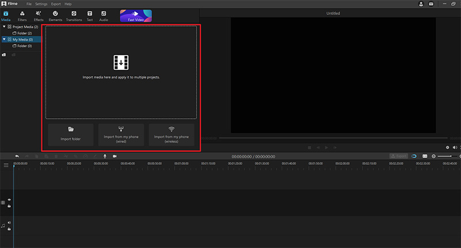Click the Untitled project title
Viewport: 461px width, 248px height.
click(333, 13)
